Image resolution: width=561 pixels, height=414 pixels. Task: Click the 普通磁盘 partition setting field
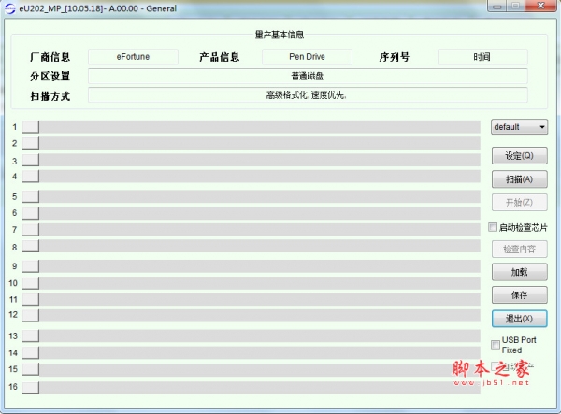point(308,76)
